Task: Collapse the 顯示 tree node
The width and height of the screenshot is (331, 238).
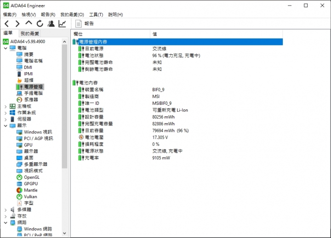Action: tap(6, 126)
